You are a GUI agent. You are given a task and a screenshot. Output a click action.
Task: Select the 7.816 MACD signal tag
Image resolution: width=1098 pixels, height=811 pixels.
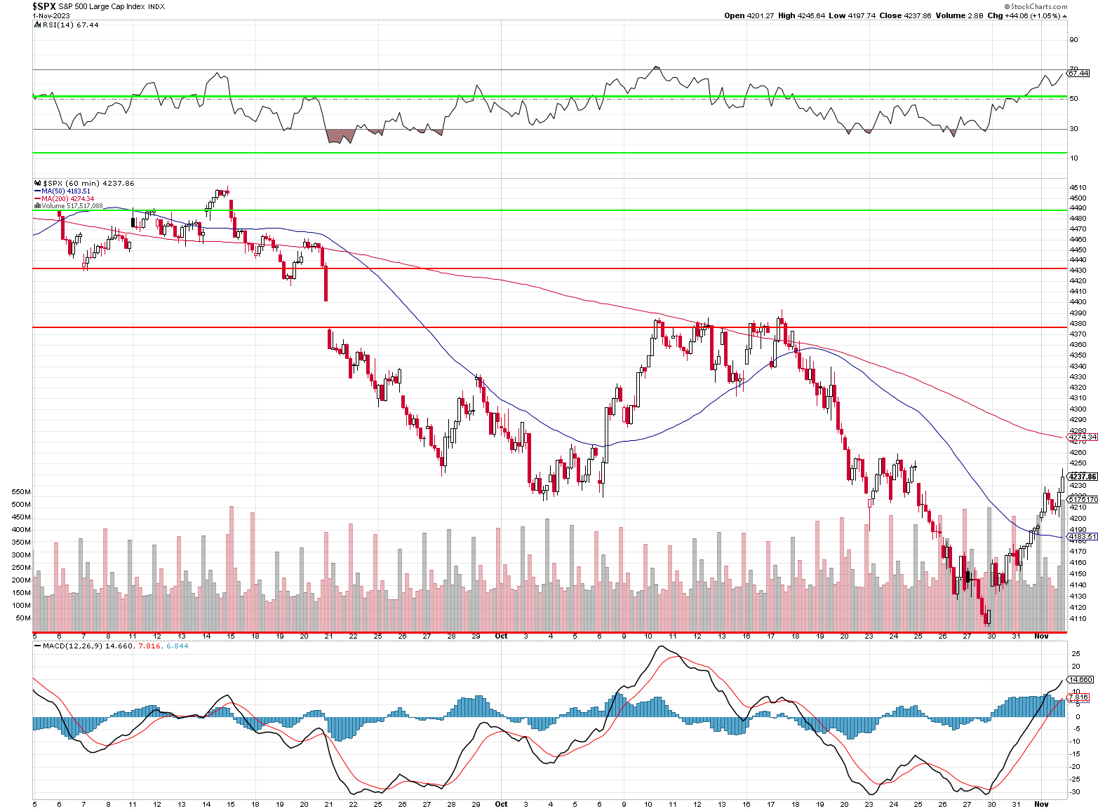click(1078, 697)
